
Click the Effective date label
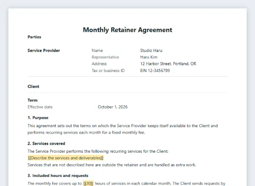point(40,107)
